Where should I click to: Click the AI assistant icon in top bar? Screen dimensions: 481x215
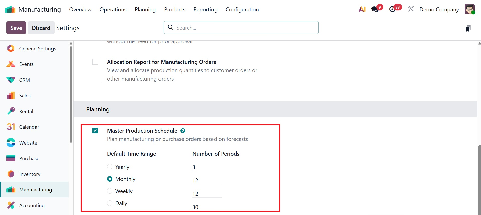click(362, 9)
